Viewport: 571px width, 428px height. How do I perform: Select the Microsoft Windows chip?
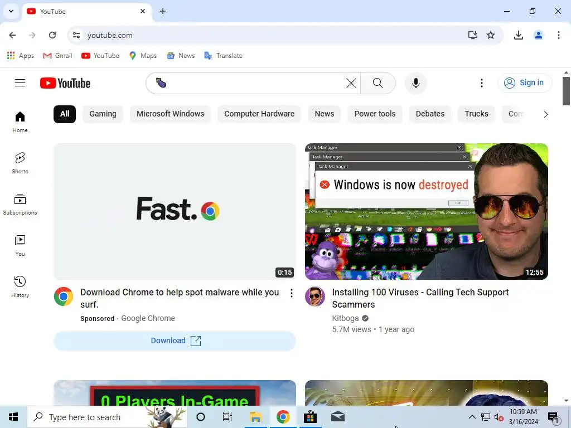pyautogui.click(x=171, y=114)
